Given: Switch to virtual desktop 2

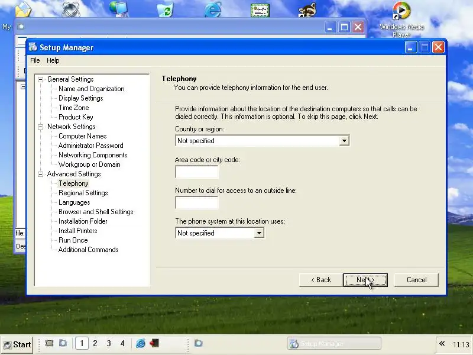Looking at the screenshot, I should [x=95, y=343].
